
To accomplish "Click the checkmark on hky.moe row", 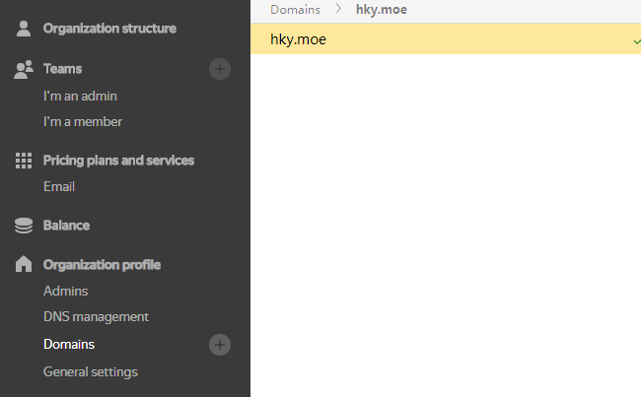I will (635, 40).
